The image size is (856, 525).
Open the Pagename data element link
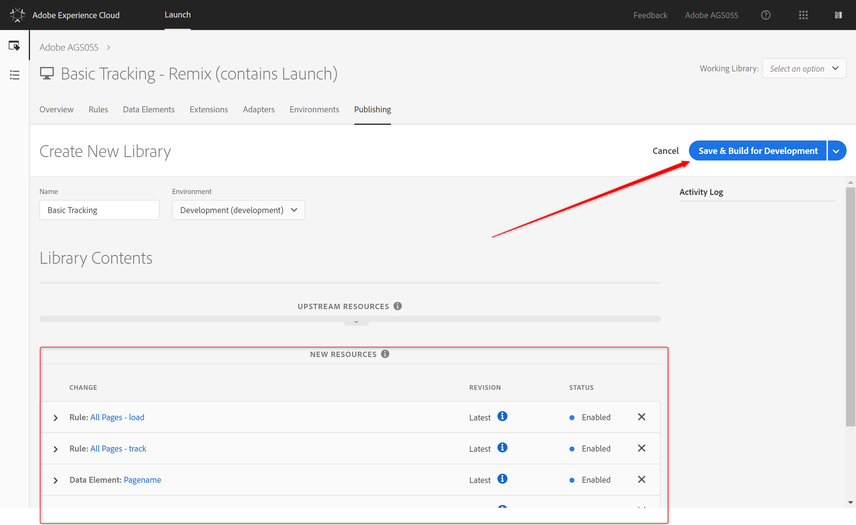[x=142, y=480]
